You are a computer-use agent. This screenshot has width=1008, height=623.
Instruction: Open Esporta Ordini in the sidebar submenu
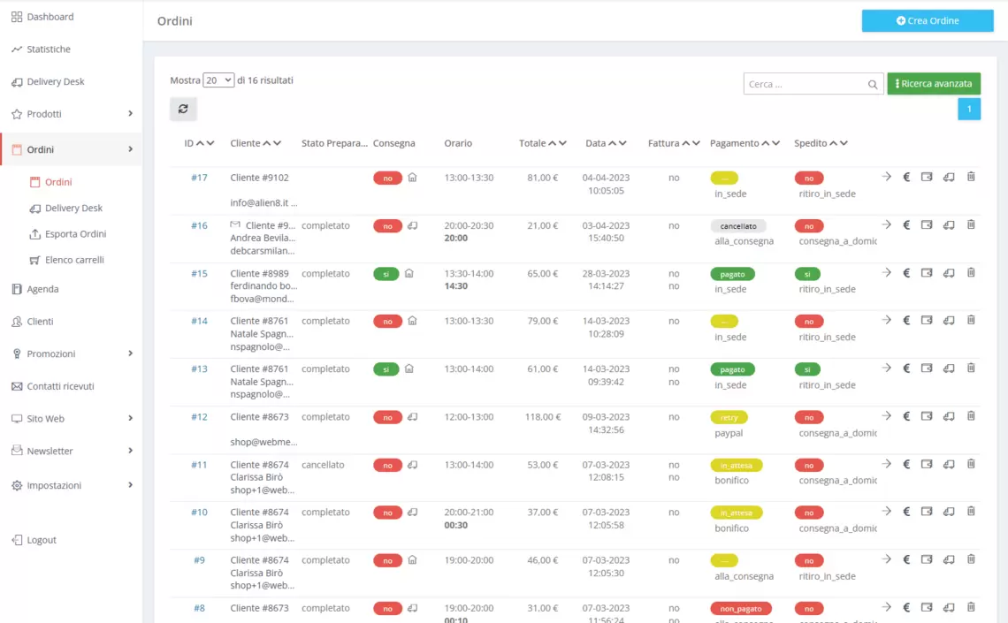[x=75, y=234]
